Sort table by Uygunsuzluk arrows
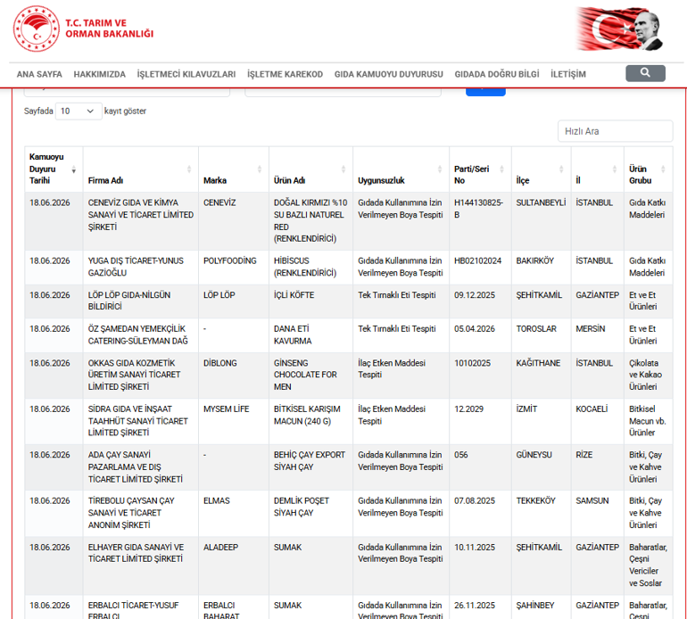Image resolution: width=687 pixels, height=619 pixels. (440, 169)
